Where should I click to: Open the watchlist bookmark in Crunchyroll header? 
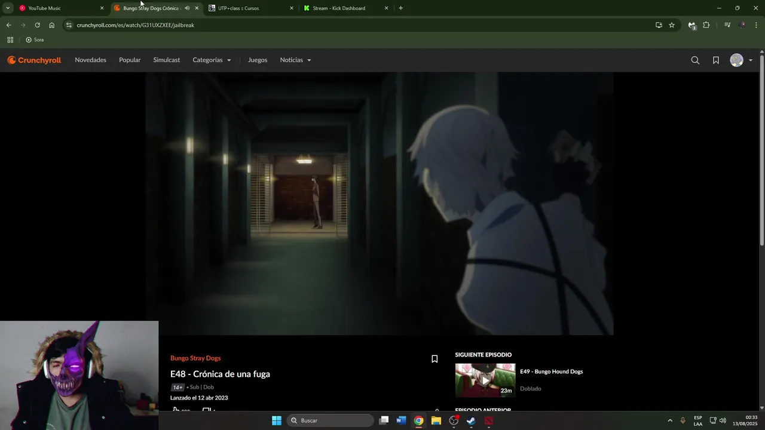pyautogui.click(x=715, y=60)
